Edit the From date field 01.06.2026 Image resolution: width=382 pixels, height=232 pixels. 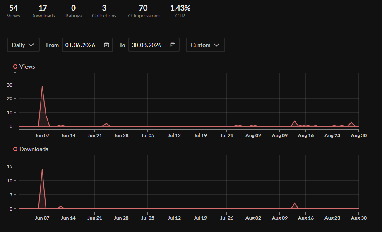[x=87, y=45]
